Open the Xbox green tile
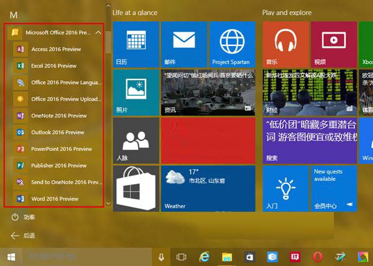373x266 pixels. pyautogui.click(x=366, y=45)
